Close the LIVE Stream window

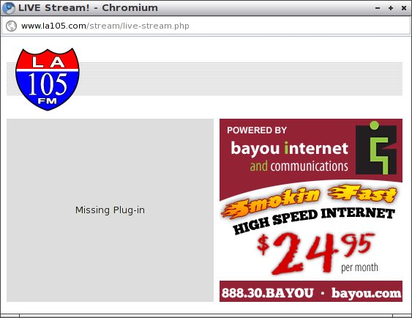404,8
